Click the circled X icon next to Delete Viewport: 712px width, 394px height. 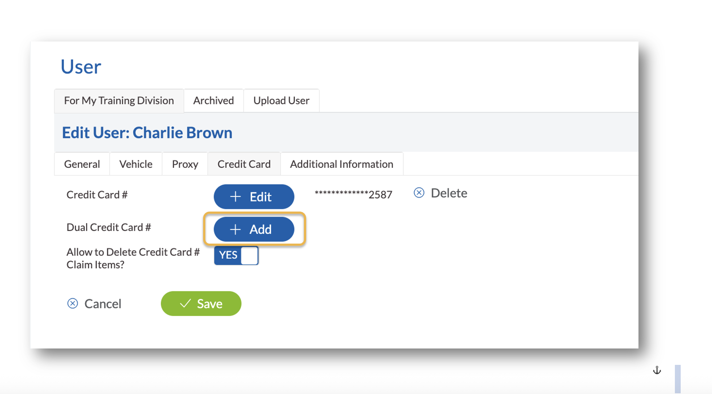(x=419, y=193)
